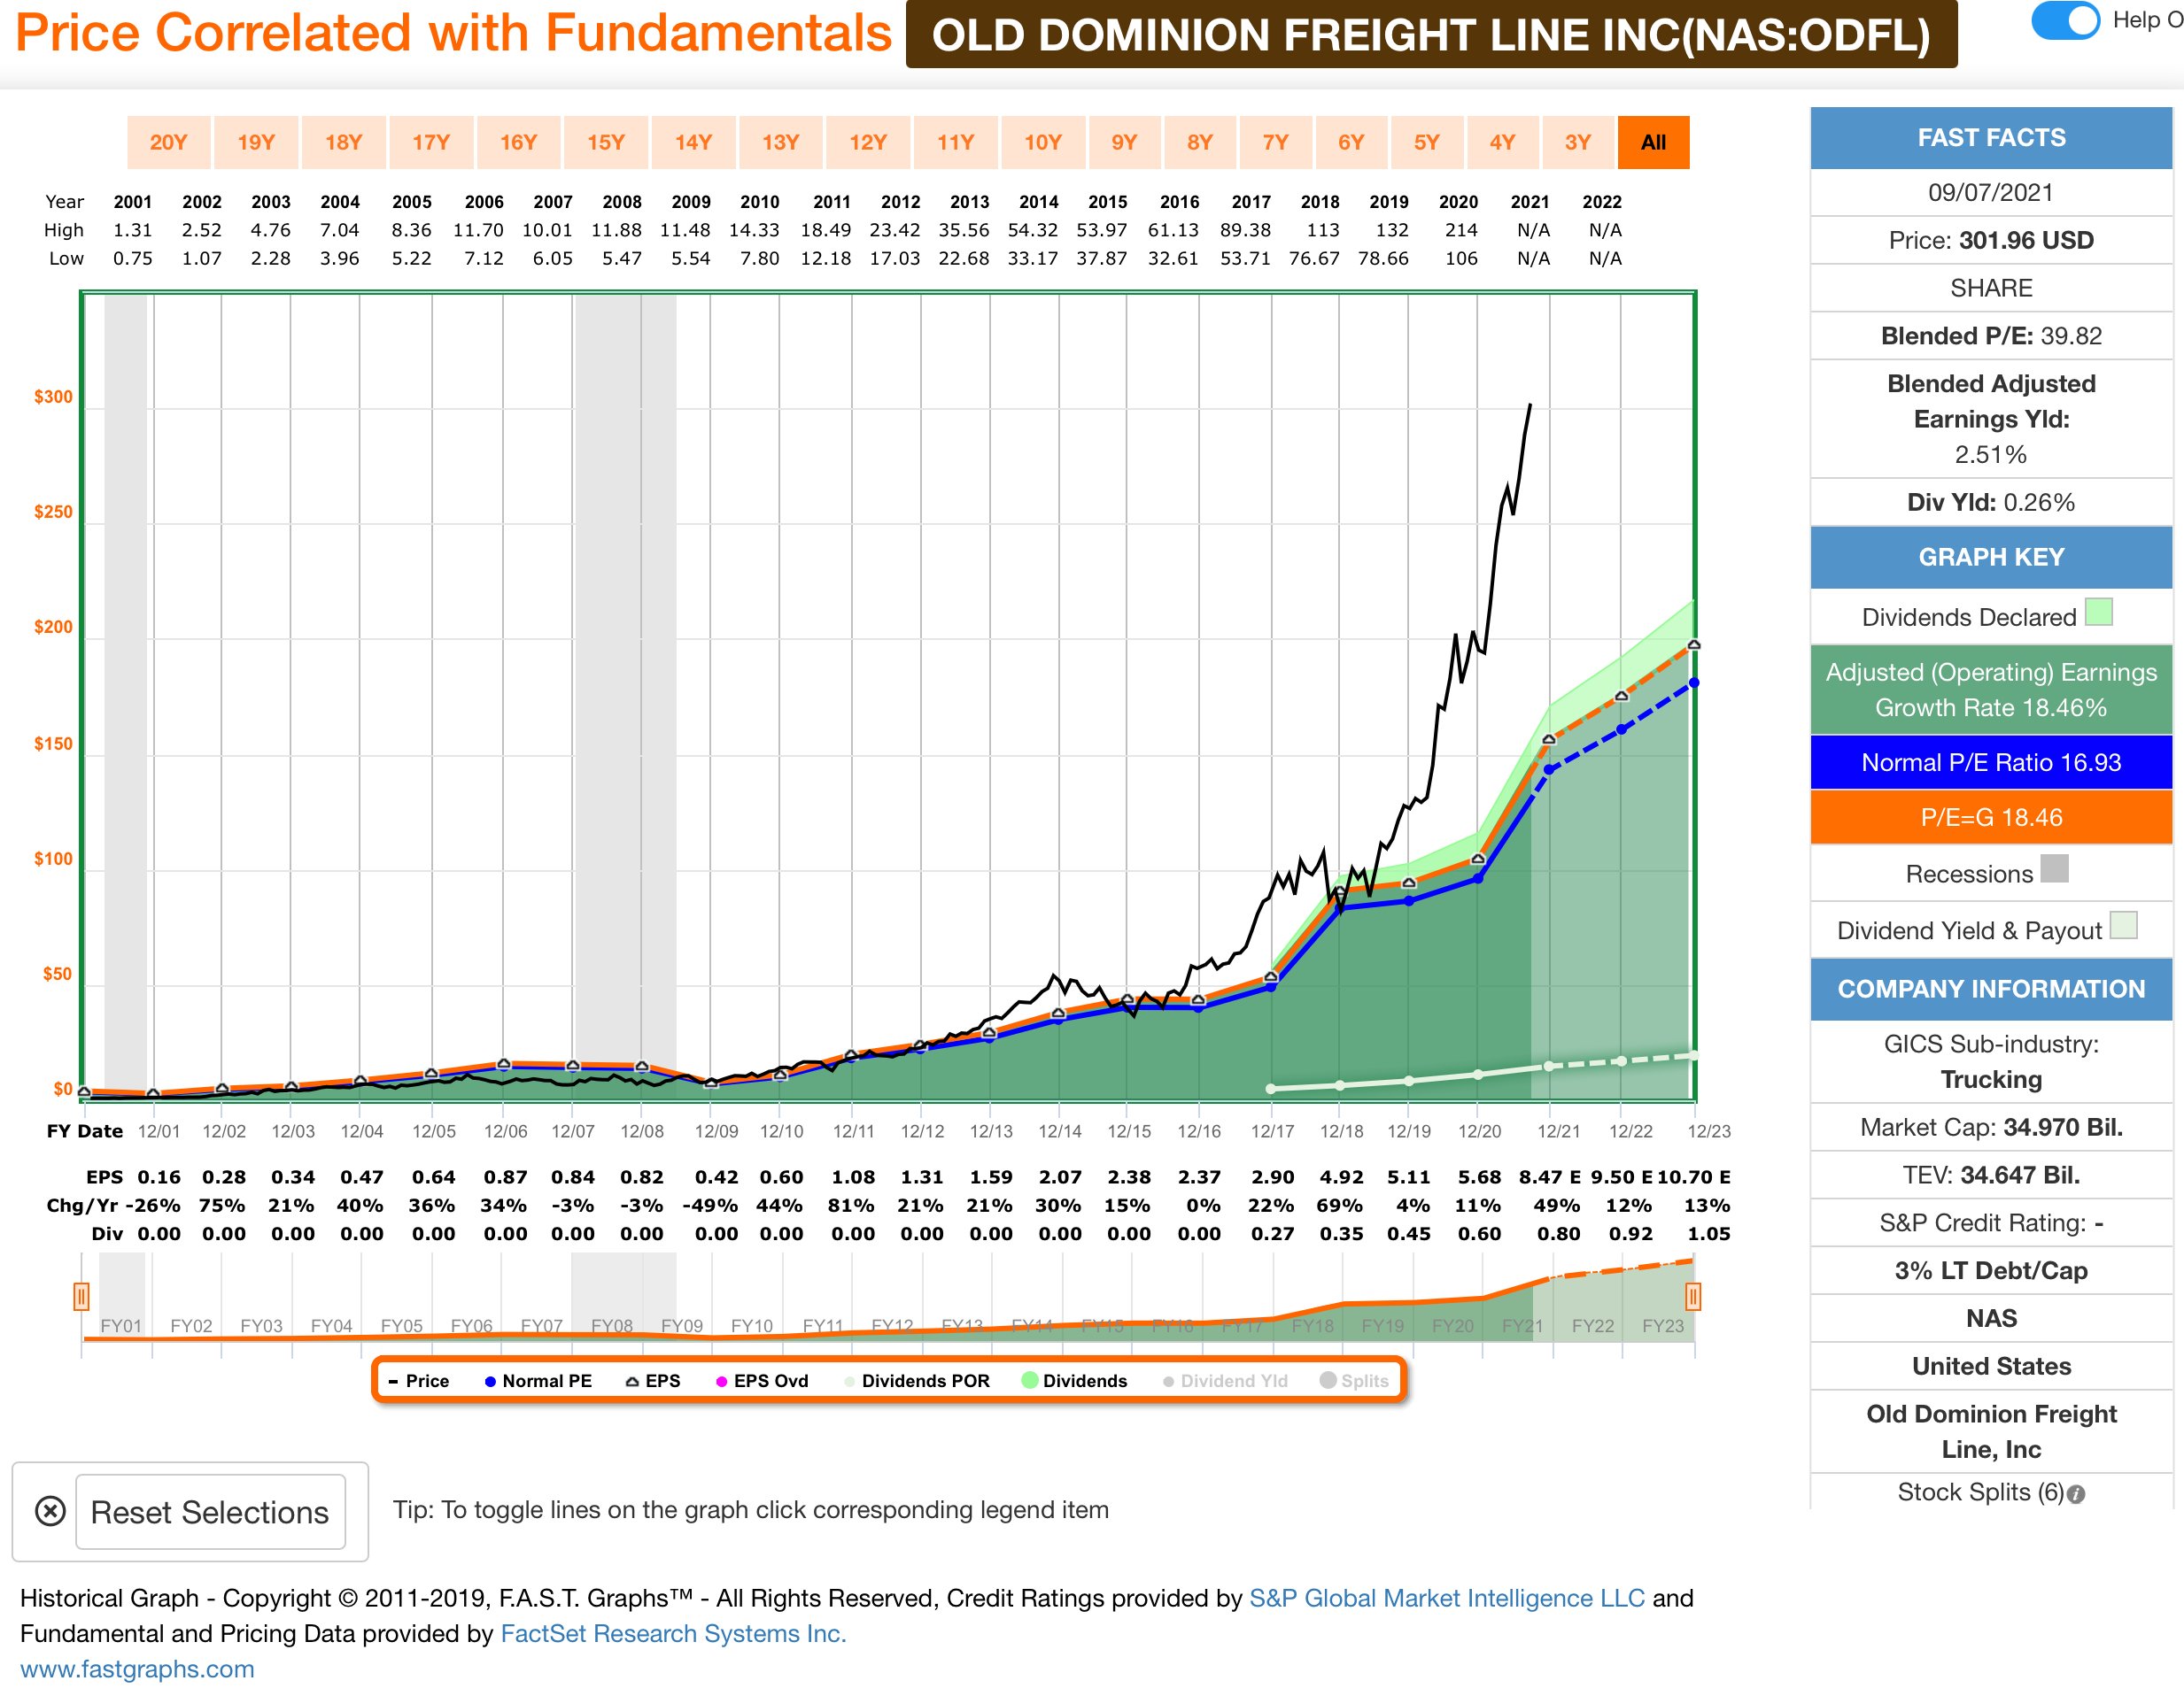Click the Dividends Declared green swatch
The height and width of the screenshot is (1696, 2184).
click(2098, 612)
